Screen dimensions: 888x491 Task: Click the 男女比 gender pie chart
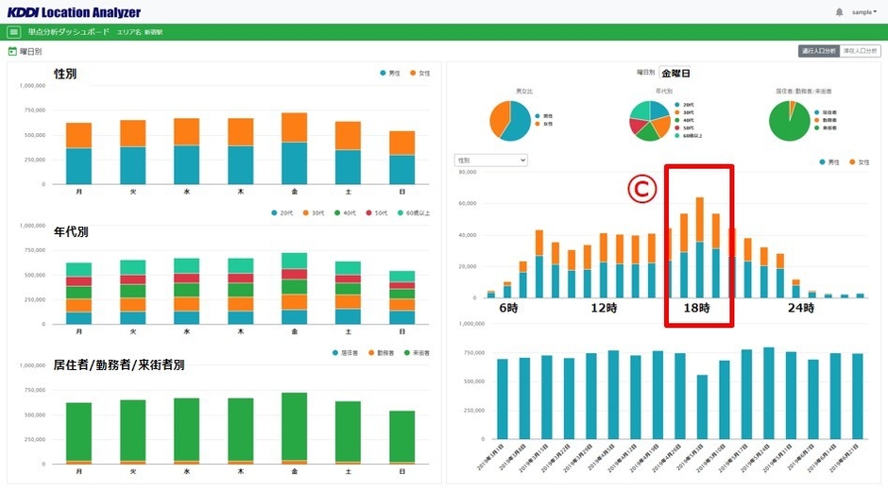coord(510,120)
